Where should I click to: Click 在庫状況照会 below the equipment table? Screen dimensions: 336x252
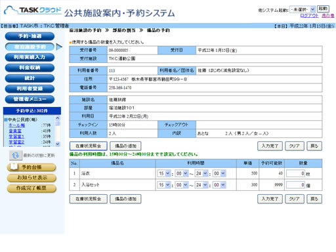point(89,199)
